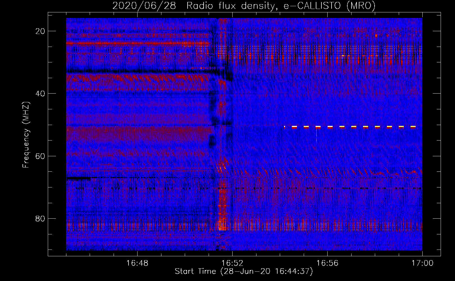Click the "Start Time (28-Jun-20 16:44:37)" label
Screen dimensions: 455x281
[244, 271]
